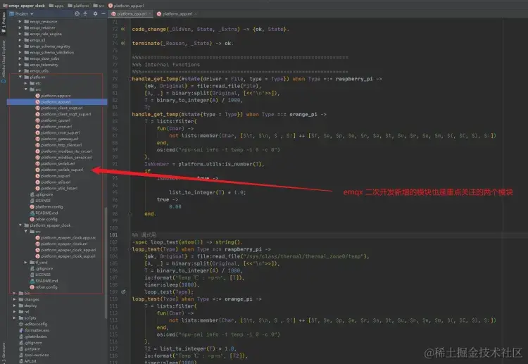Click platform_app.erl breadcrumb in navigation bar
Screen dimensions: 528x364
(126, 6)
